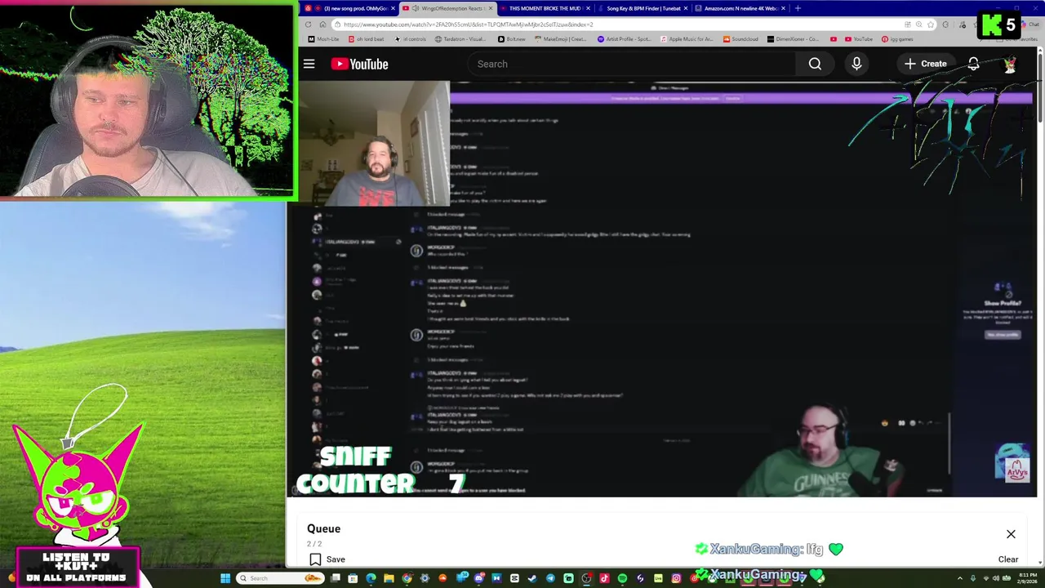Open YouTube notifications bell

click(973, 64)
